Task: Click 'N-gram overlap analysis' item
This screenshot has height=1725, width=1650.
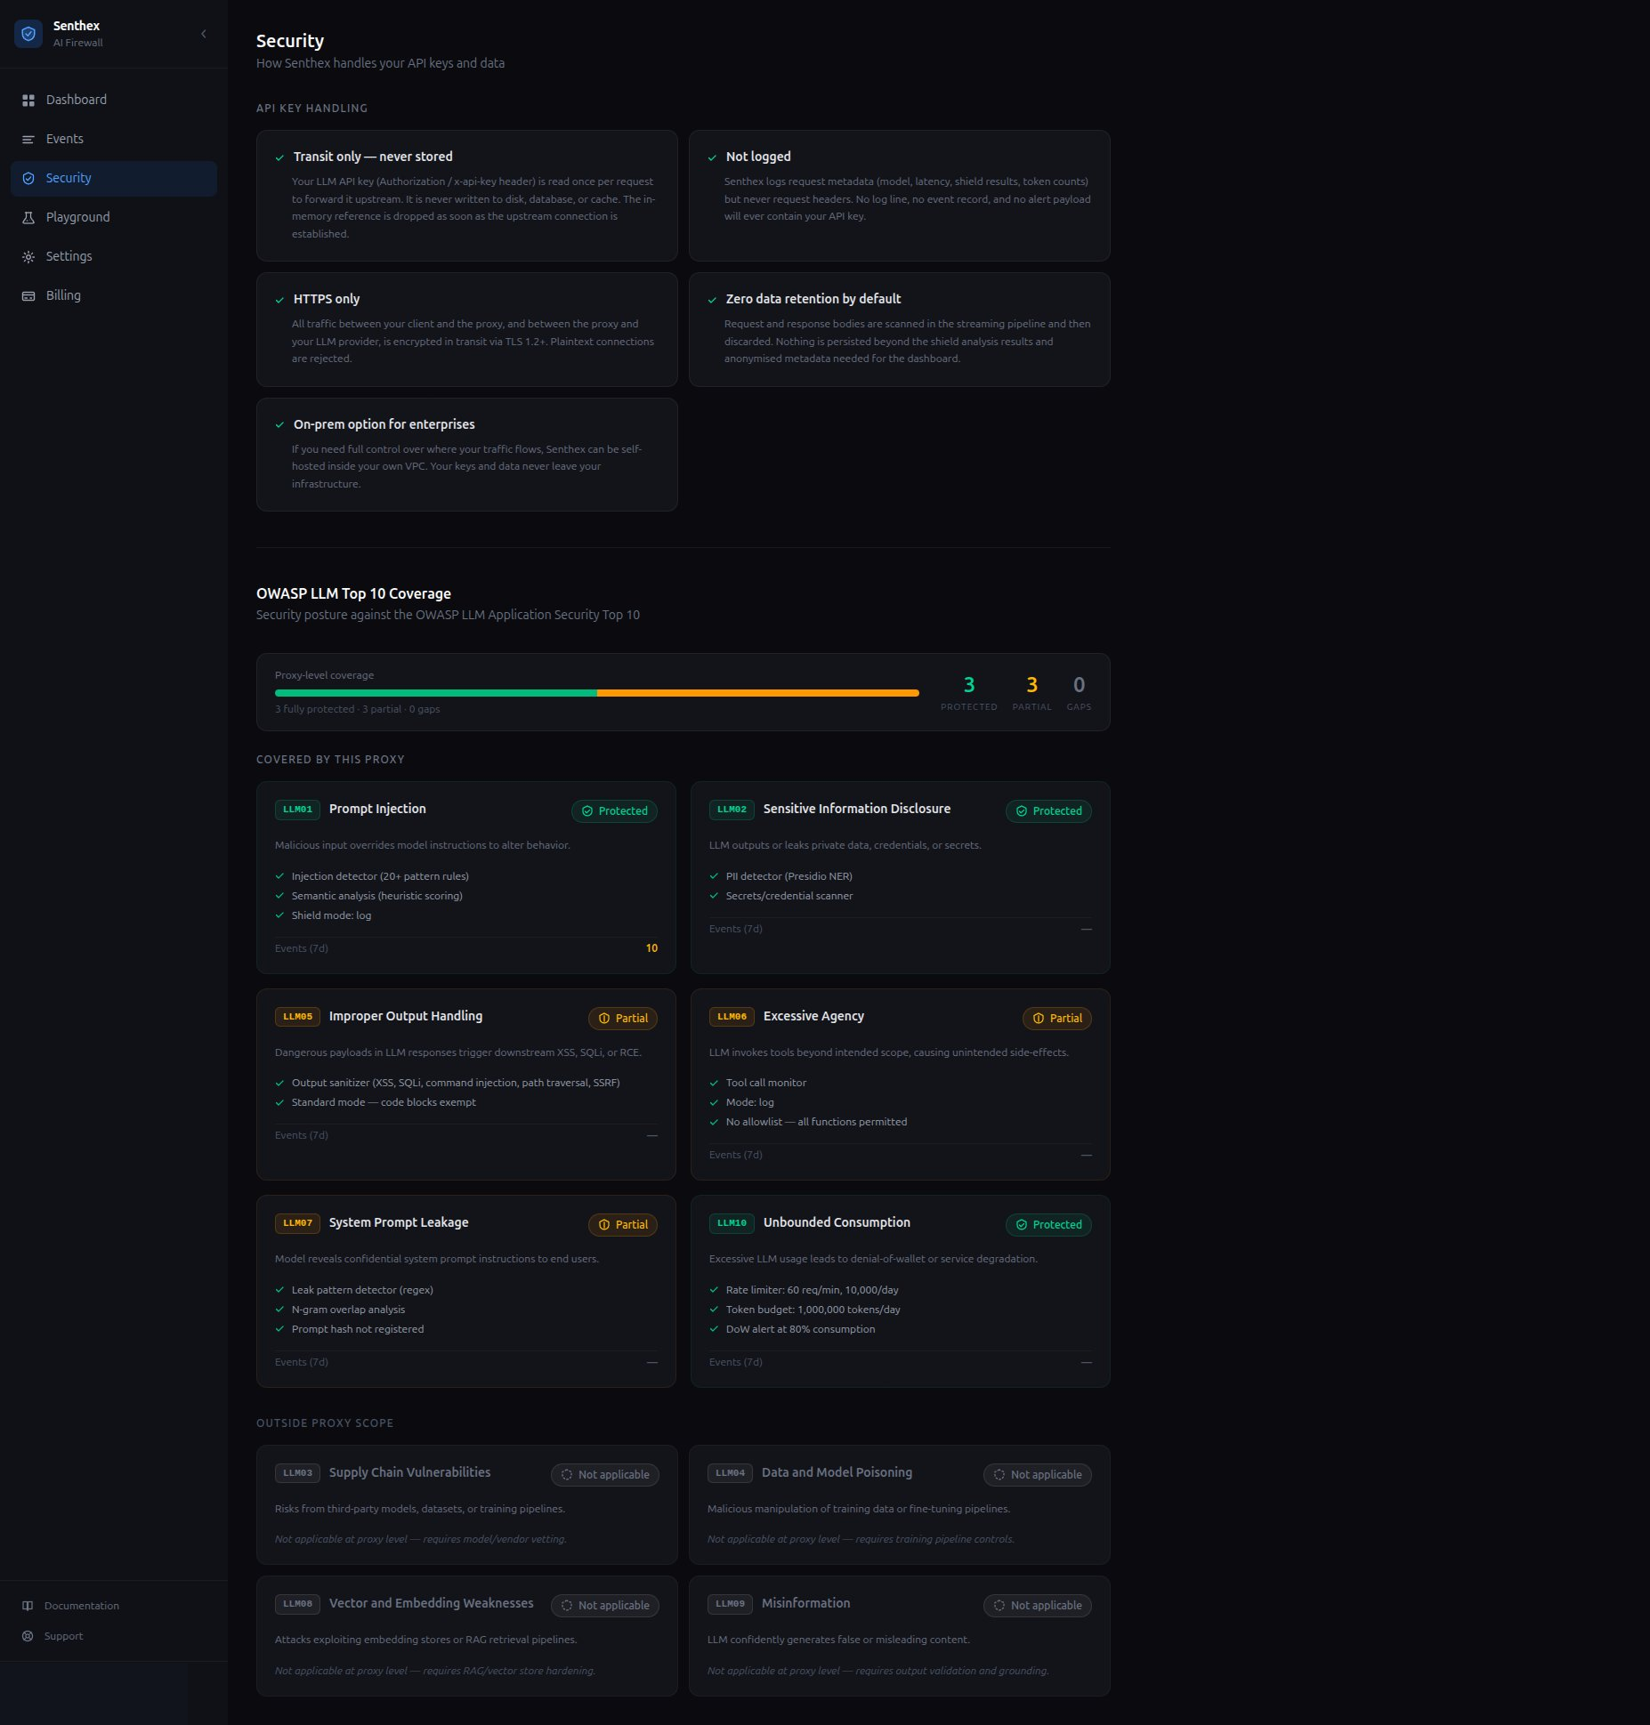Action: 348,1310
